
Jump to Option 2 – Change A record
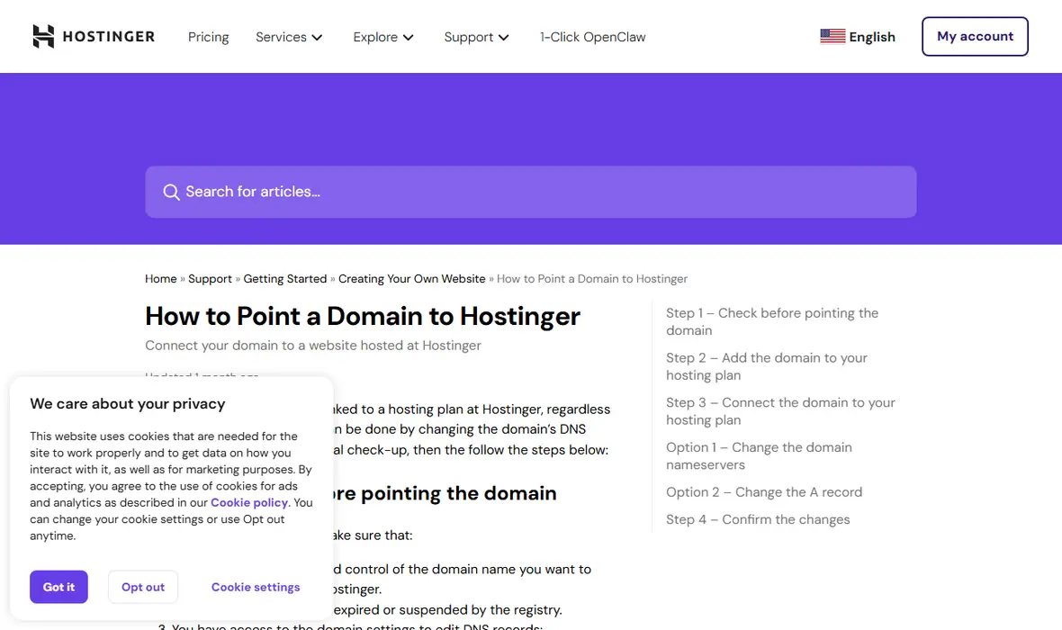[764, 492]
